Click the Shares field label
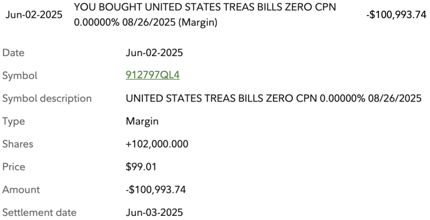The height and width of the screenshot is (220, 430). [x=18, y=144]
